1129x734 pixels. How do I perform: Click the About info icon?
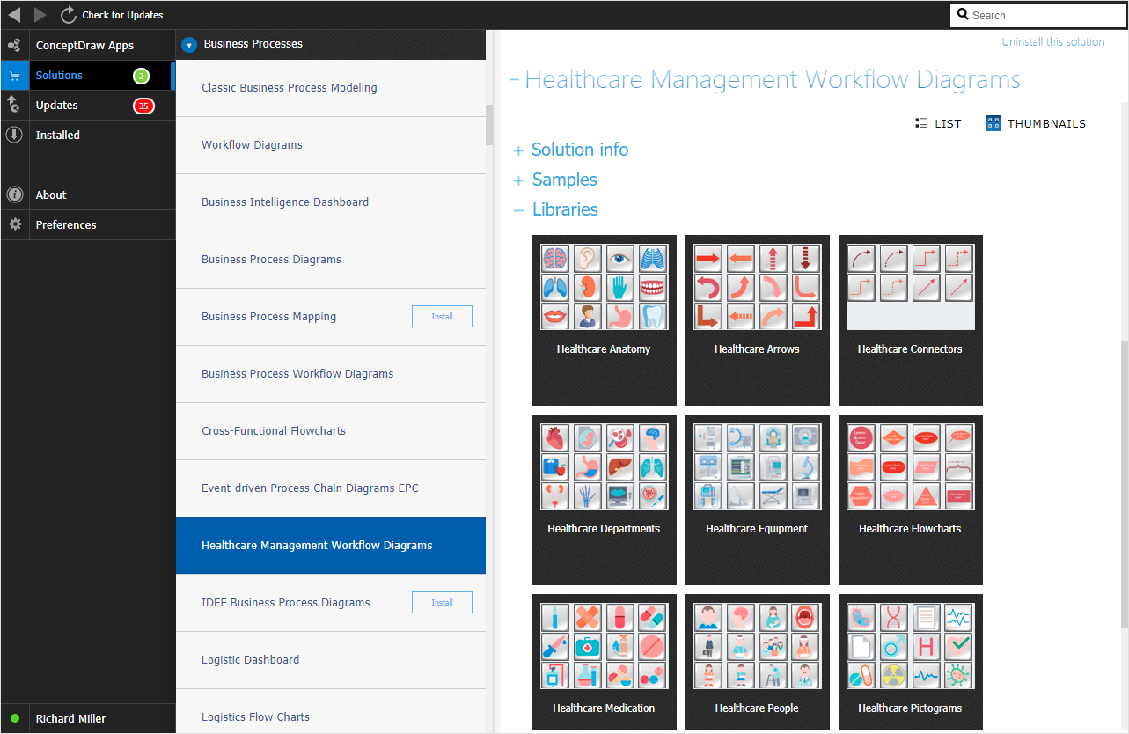pyautogui.click(x=14, y=195)
